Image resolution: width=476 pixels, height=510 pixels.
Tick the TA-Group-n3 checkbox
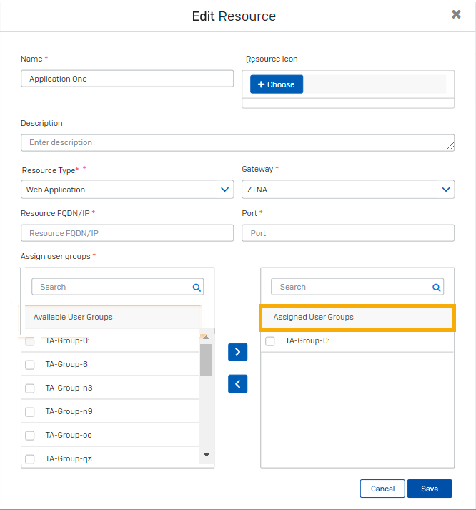point(30,388)
